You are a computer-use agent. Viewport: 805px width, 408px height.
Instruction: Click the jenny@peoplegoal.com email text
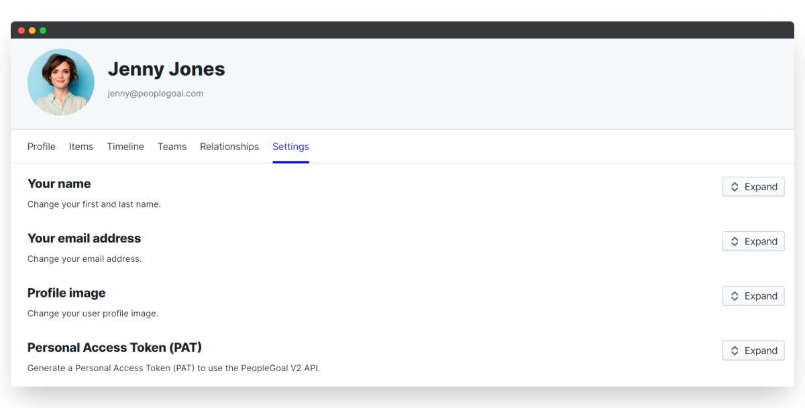click(156, 94)
